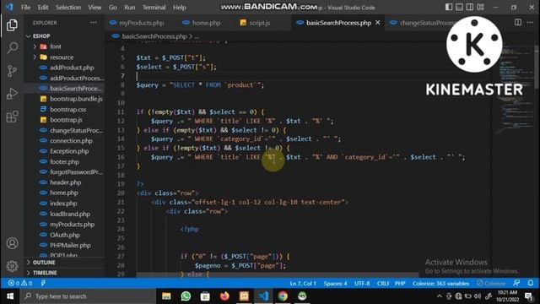Open the Customize Layout icon
This screenshot has height=304, width=540.
pos(480,7)
